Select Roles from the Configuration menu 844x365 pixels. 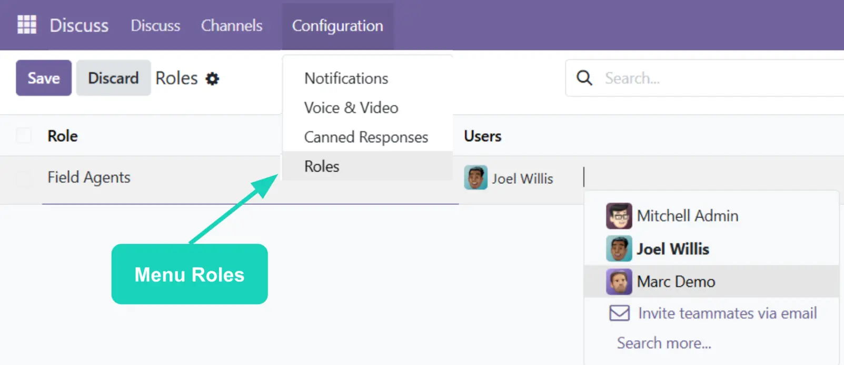pyautogui.click(x=322, y=166)
